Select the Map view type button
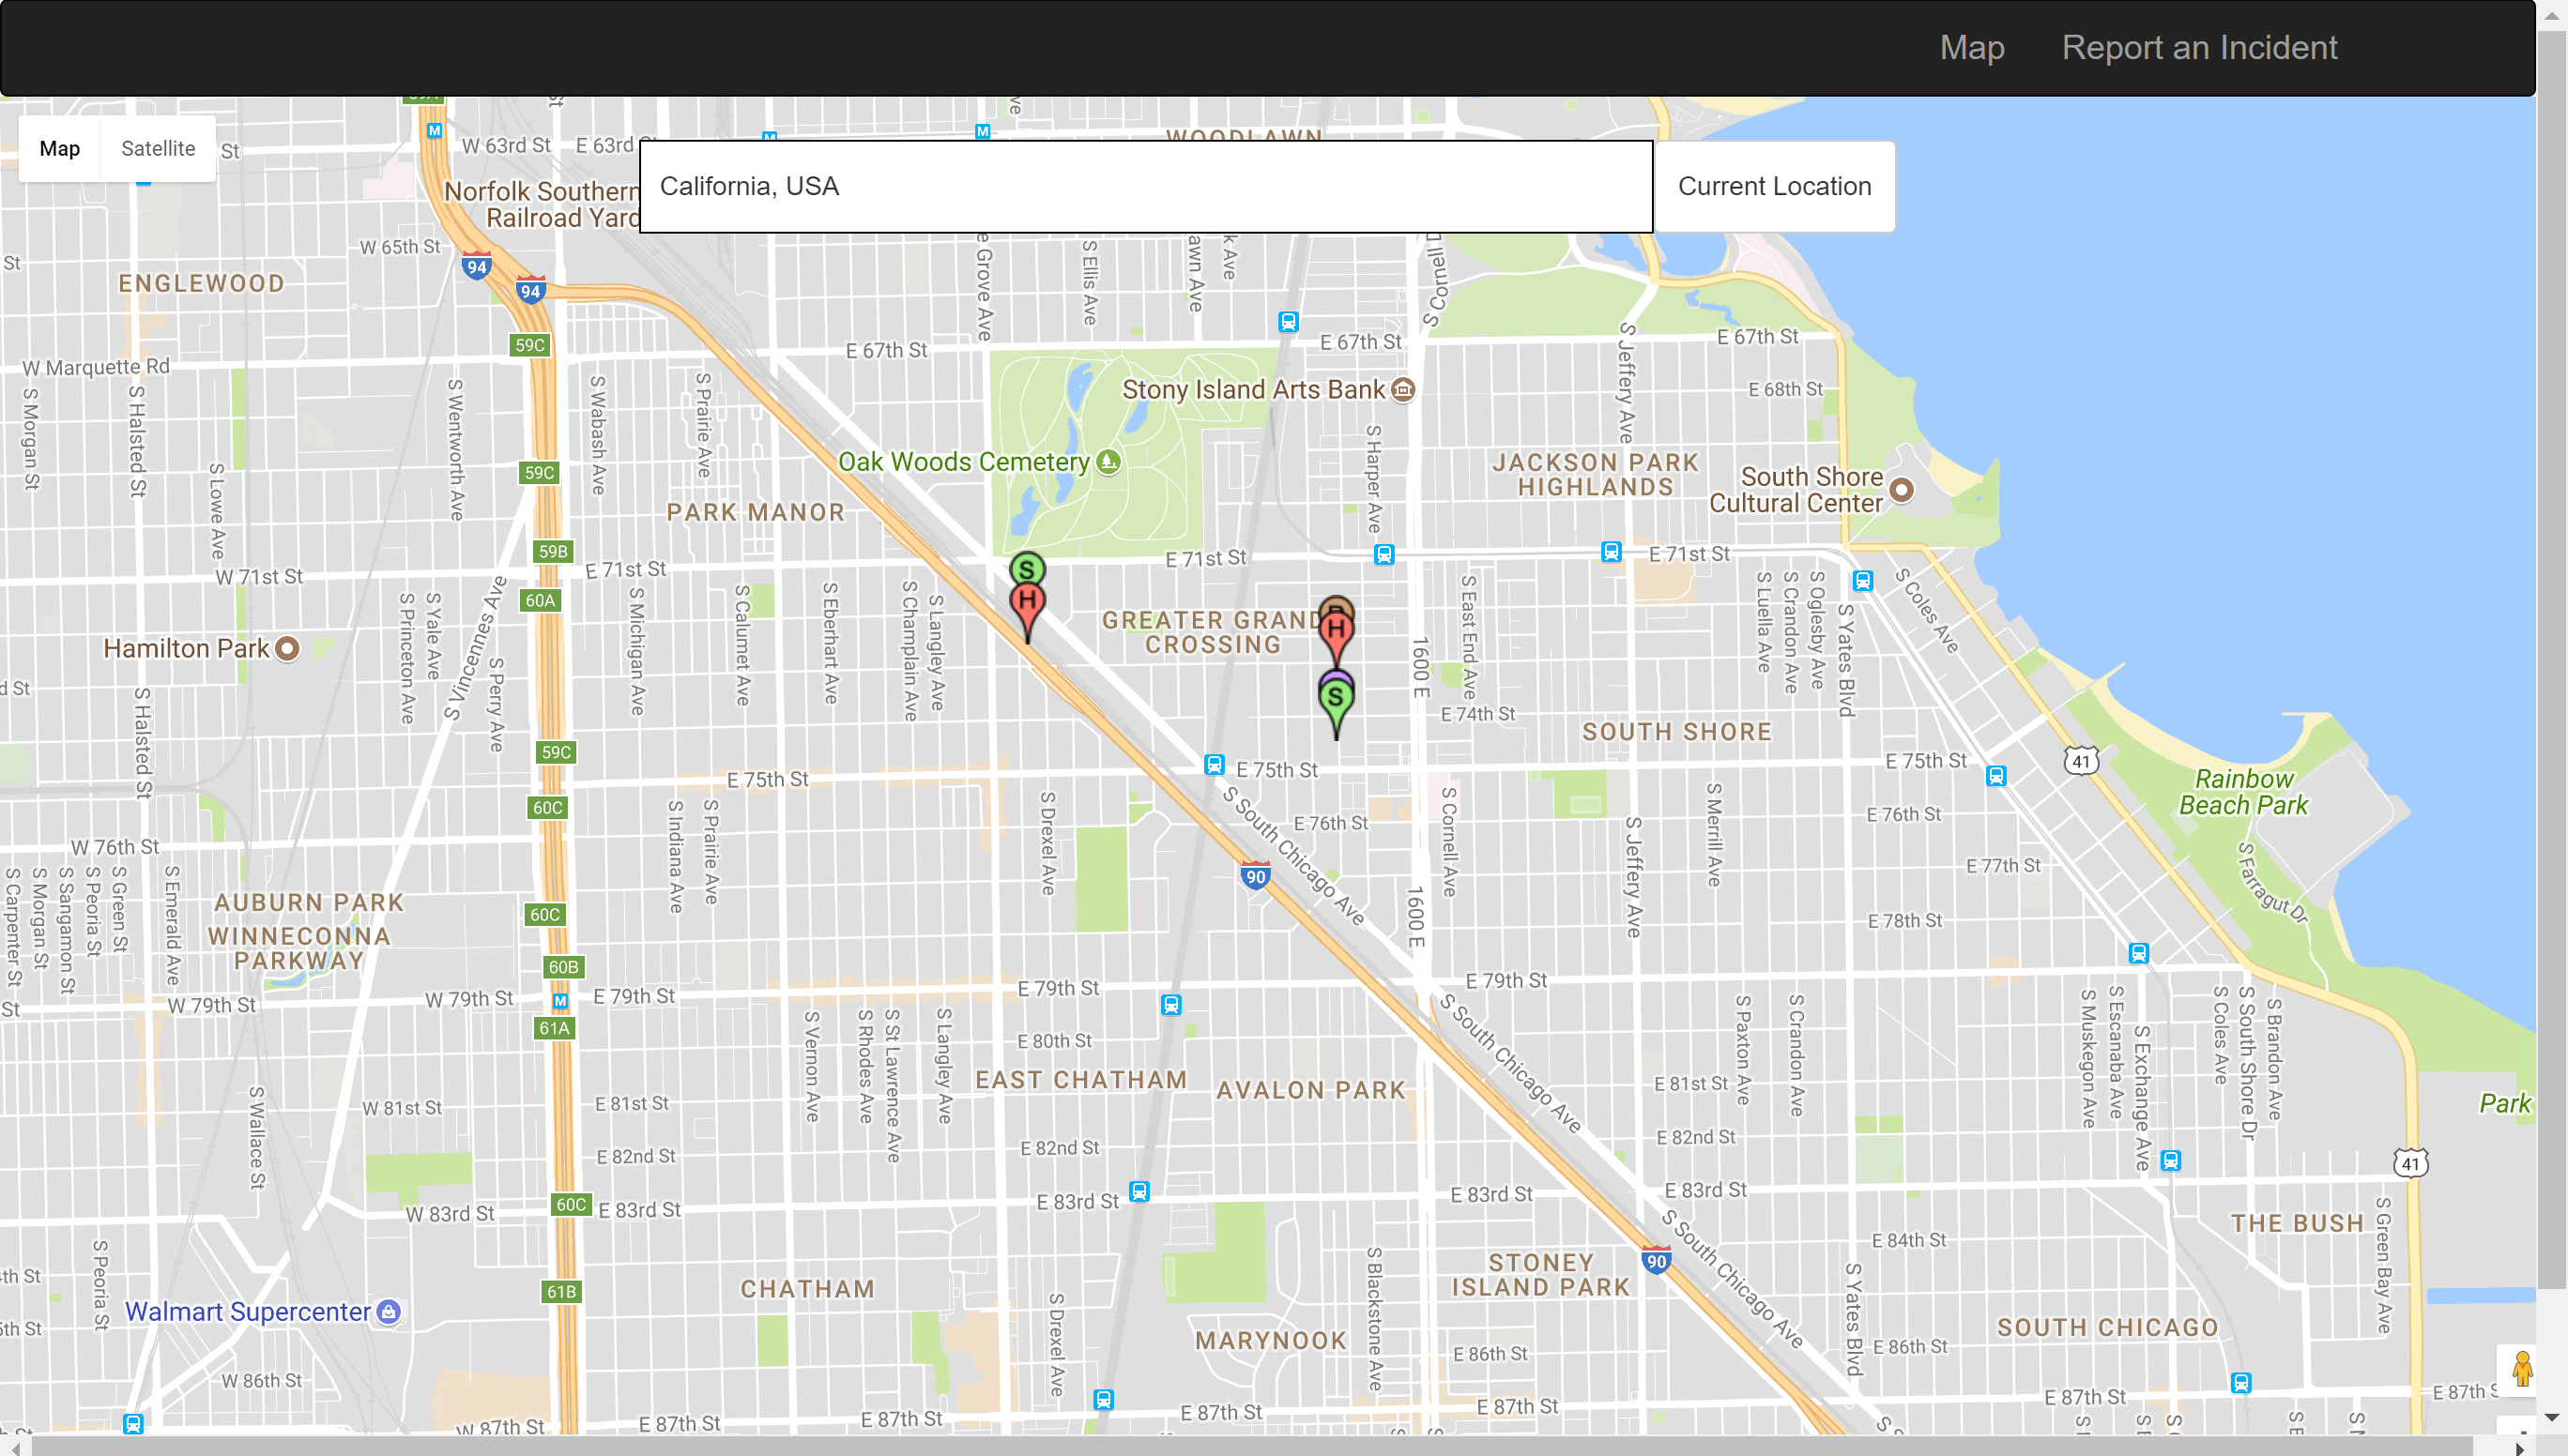 (60, 149)
